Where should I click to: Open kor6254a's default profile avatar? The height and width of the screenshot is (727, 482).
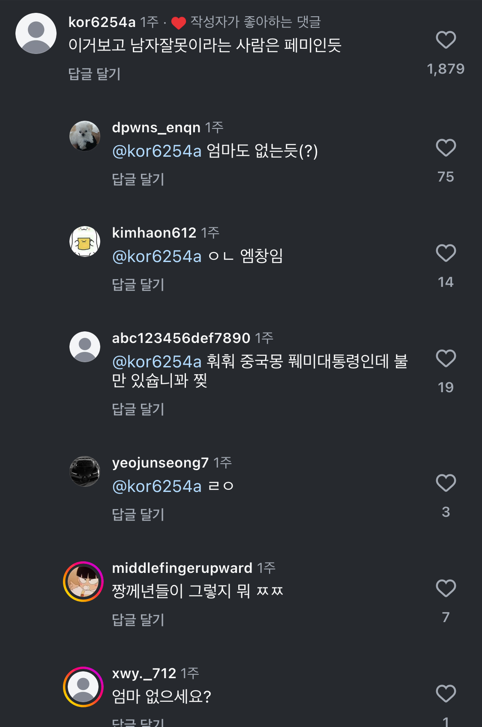click(x=36, y=33)
